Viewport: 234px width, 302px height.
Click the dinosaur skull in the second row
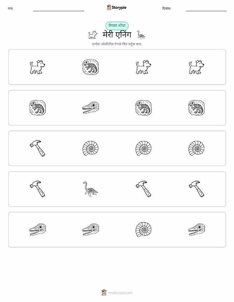click(x=90, y=108)
